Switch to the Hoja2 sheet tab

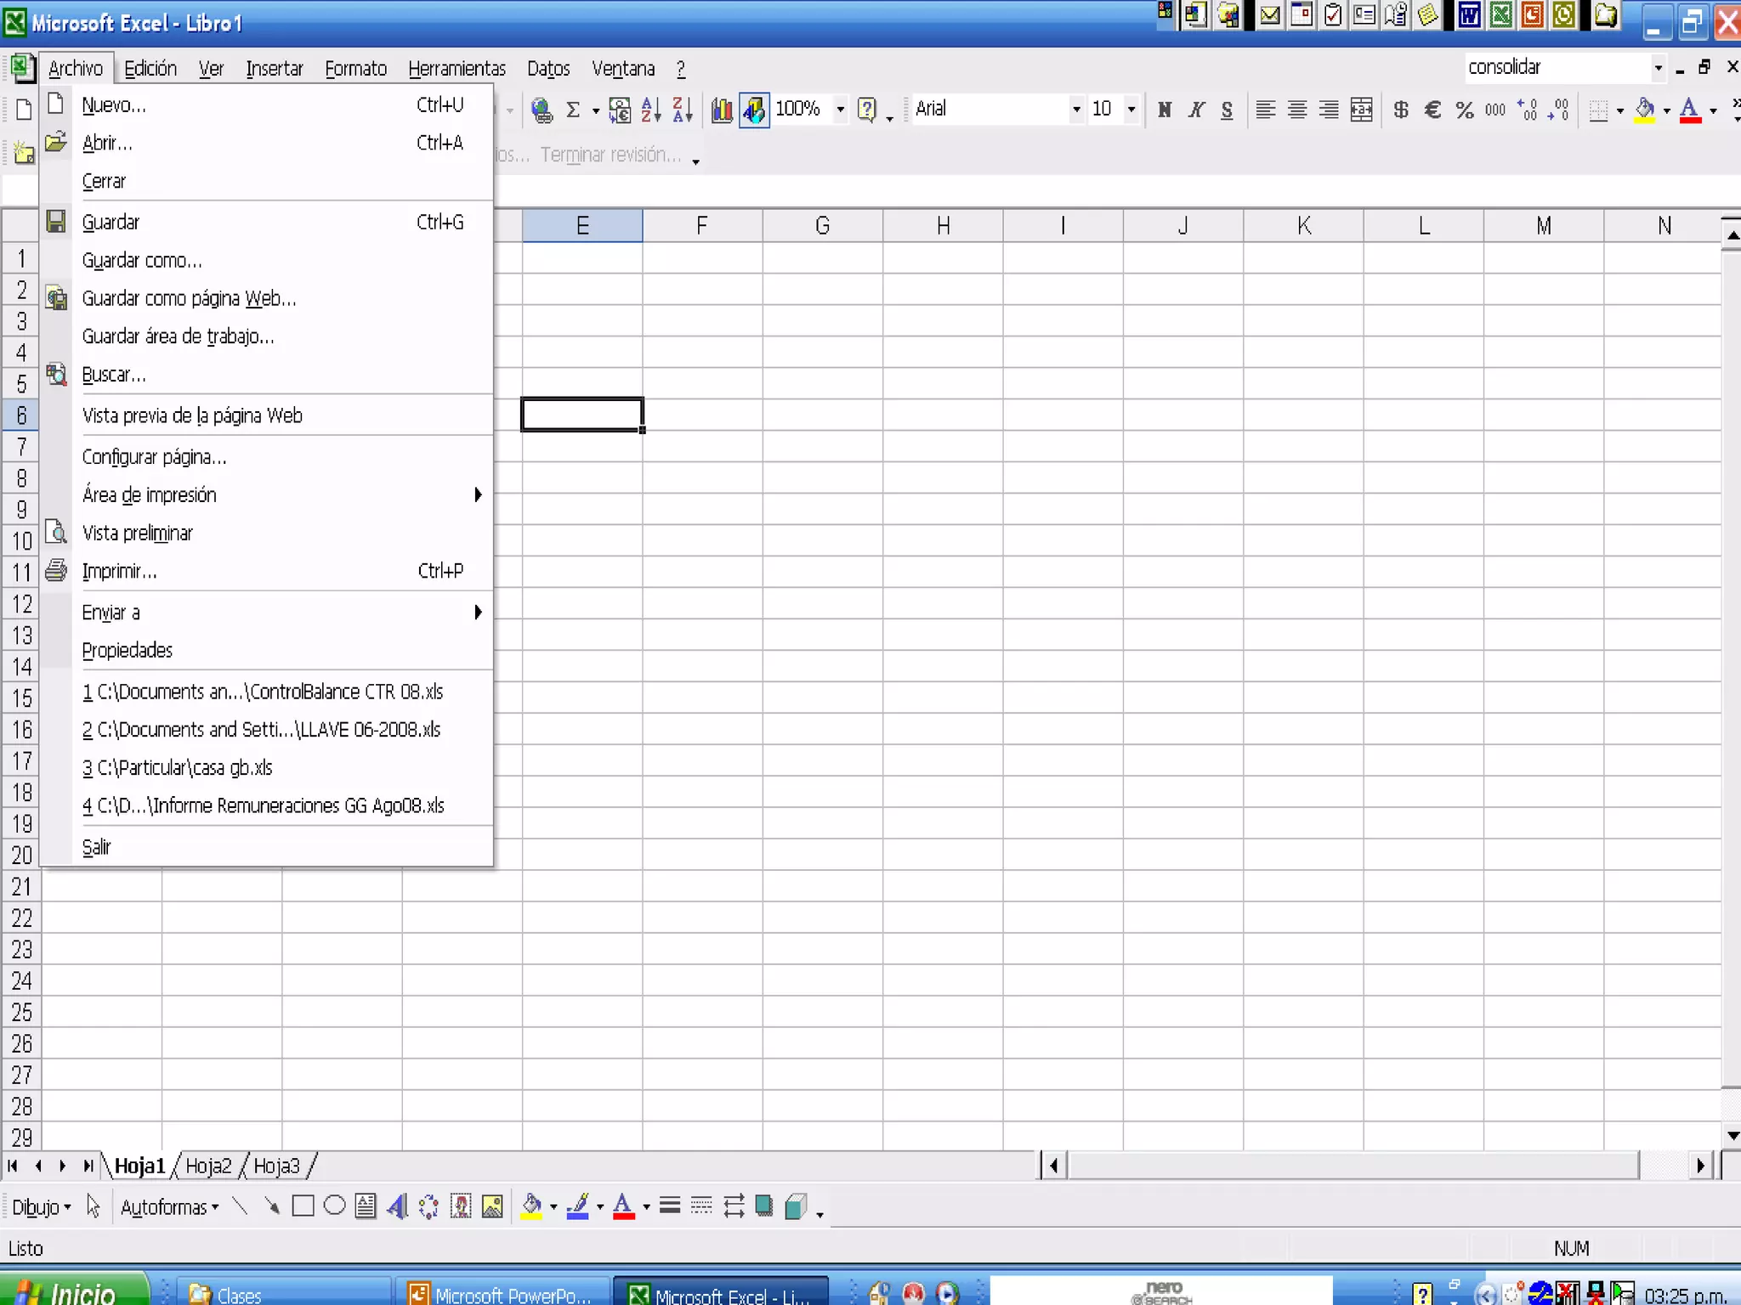[208, 1166]
